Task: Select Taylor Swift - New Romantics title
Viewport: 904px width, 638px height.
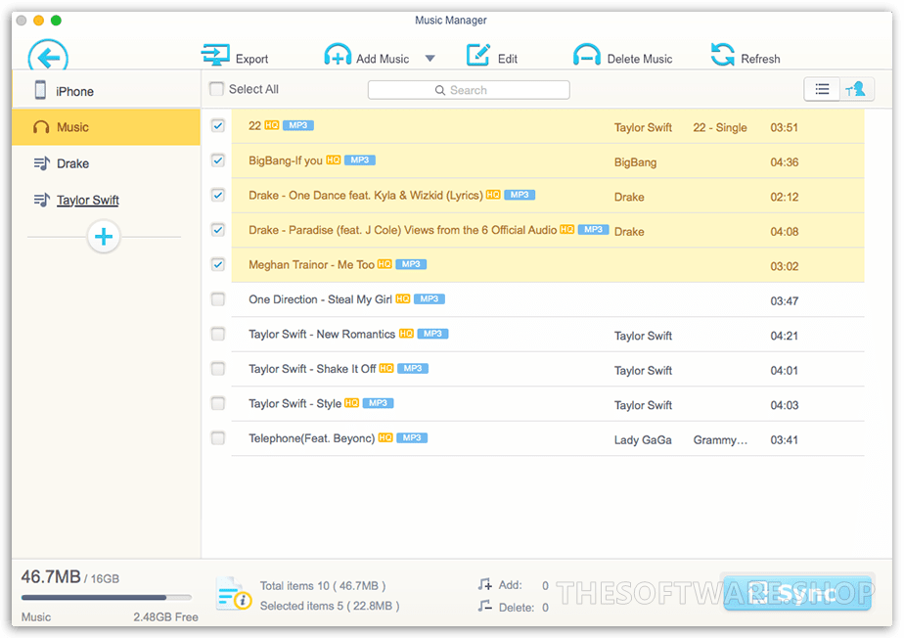Action: pyautogui.click(x=322, y=334)
